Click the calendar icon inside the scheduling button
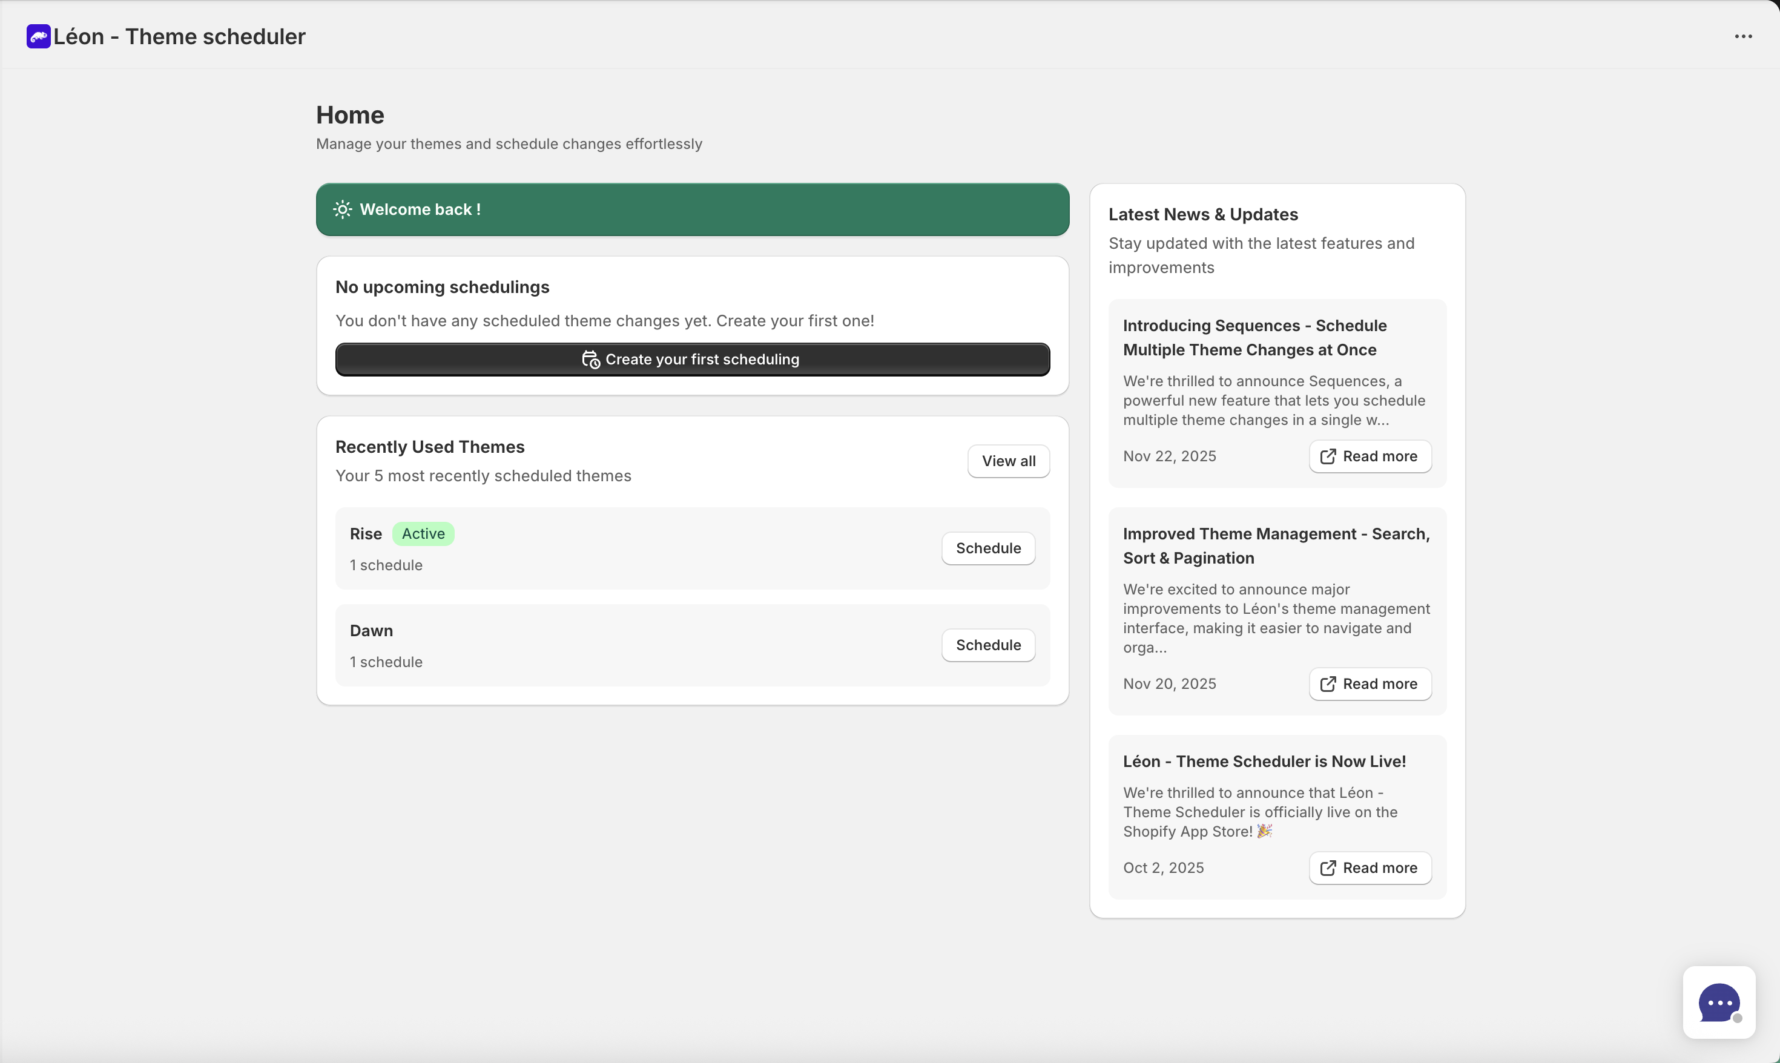 pyautogui.click(x=591, y=359)
